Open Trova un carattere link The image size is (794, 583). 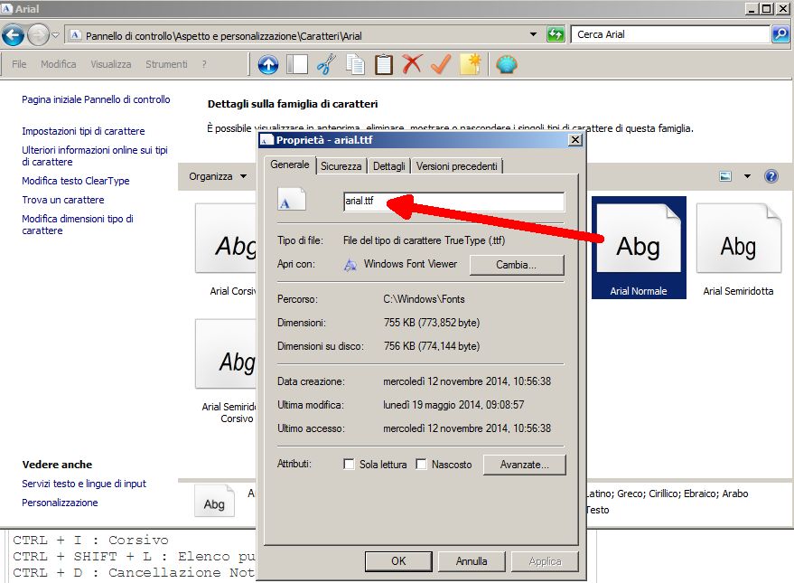point(63,200)
